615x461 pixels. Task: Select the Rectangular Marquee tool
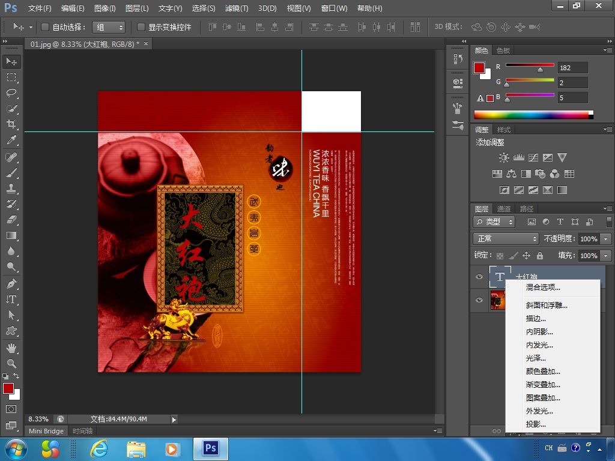[x=11, y=77]
